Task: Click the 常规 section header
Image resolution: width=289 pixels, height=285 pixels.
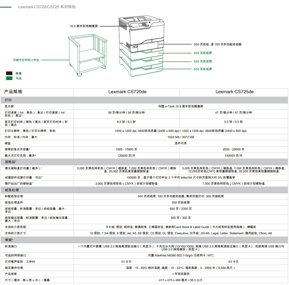Action: (x=144, y=240)
